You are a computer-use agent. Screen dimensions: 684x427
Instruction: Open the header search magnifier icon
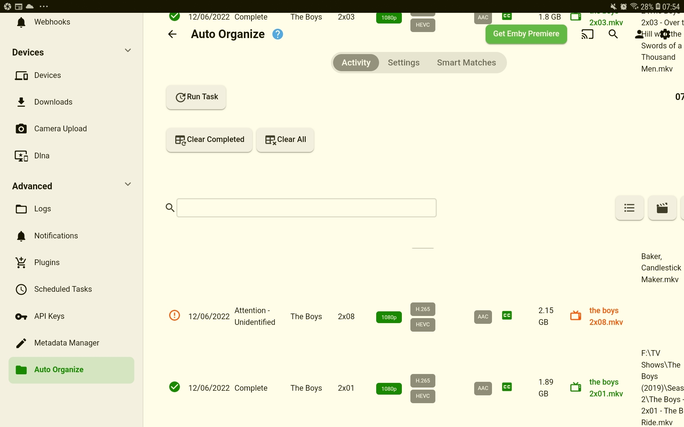[x=613, y=34]
